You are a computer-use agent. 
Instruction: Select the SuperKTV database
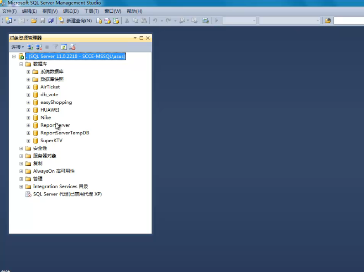click(x=51, y=140)
